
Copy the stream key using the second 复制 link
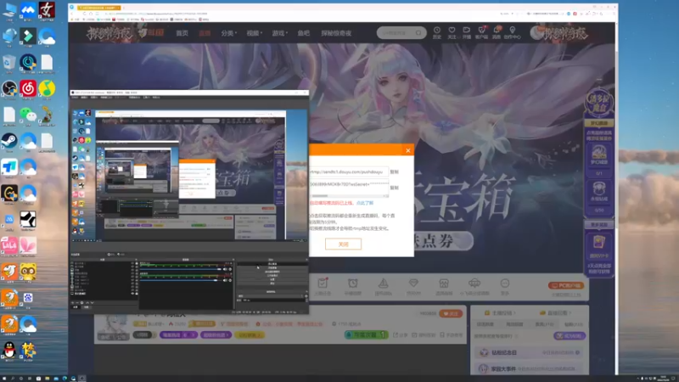pyautogui.click(x=394, y=188)
